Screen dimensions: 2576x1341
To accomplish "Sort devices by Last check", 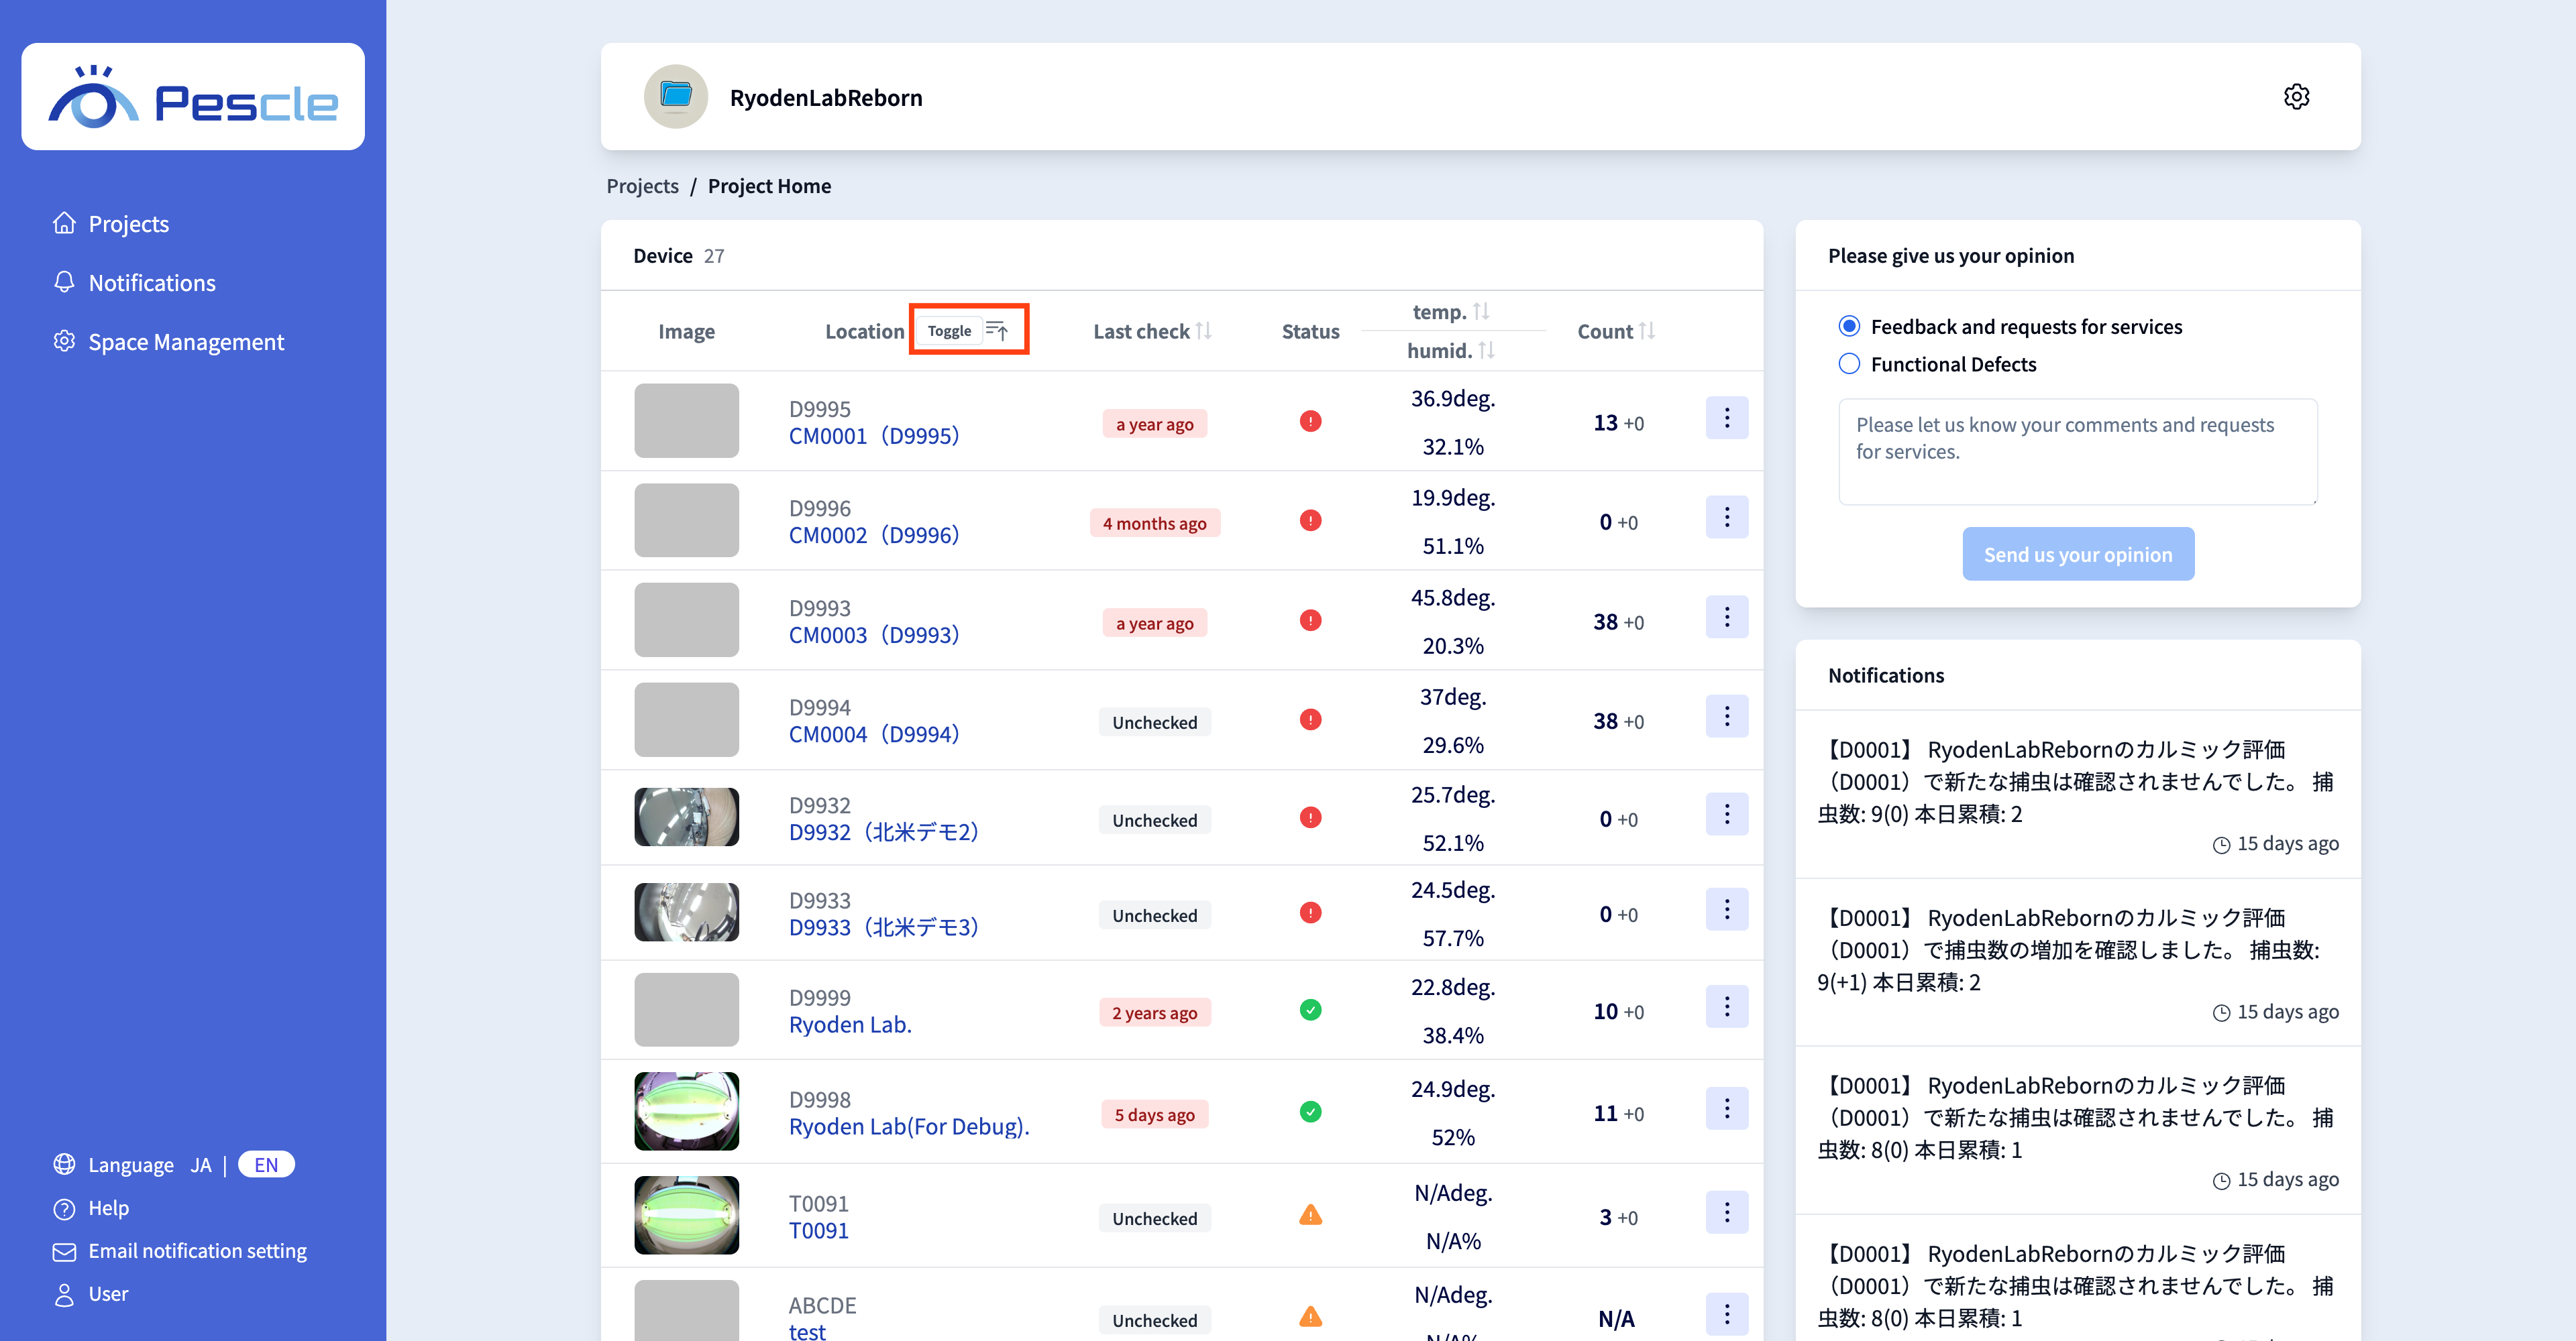I will coord(1203,331).
